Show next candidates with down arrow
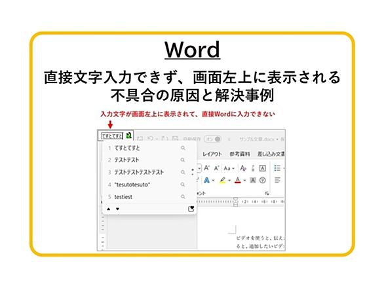This screenshot has width=384, height=288. pos(117,209)
